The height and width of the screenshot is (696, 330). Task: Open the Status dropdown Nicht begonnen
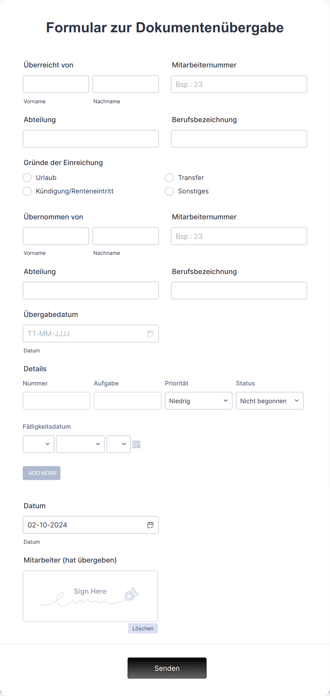tap(269, 401)
